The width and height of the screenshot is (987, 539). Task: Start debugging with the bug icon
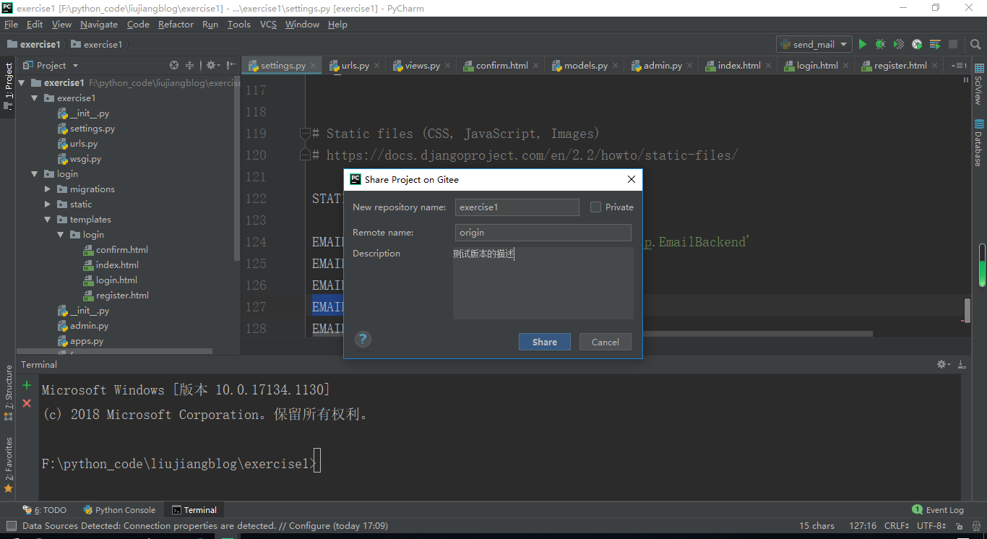coord(880,44)
